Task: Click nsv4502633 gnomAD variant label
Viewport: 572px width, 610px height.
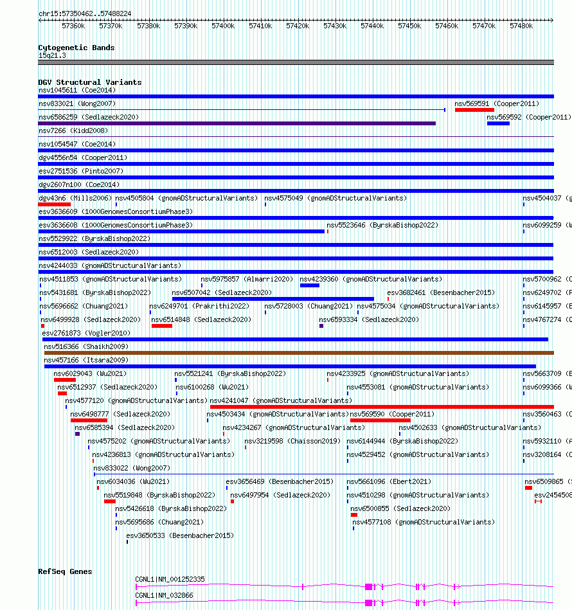Action: [470, 427]
